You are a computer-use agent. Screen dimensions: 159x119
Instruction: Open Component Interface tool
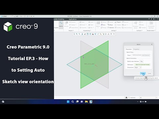[151, 25]
